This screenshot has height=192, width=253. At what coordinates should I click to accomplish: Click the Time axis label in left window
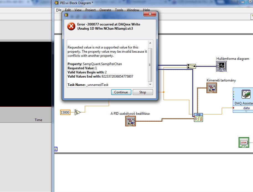tap(39, 120)
